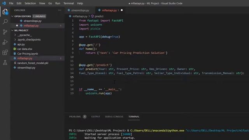
Task: Click the python.exe path in terminal
Action: pos(157,131)
